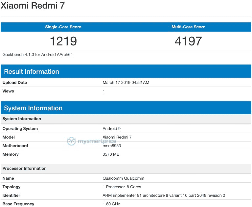
Task: Select the Single-Core Score header
Action: pos(63,27)
